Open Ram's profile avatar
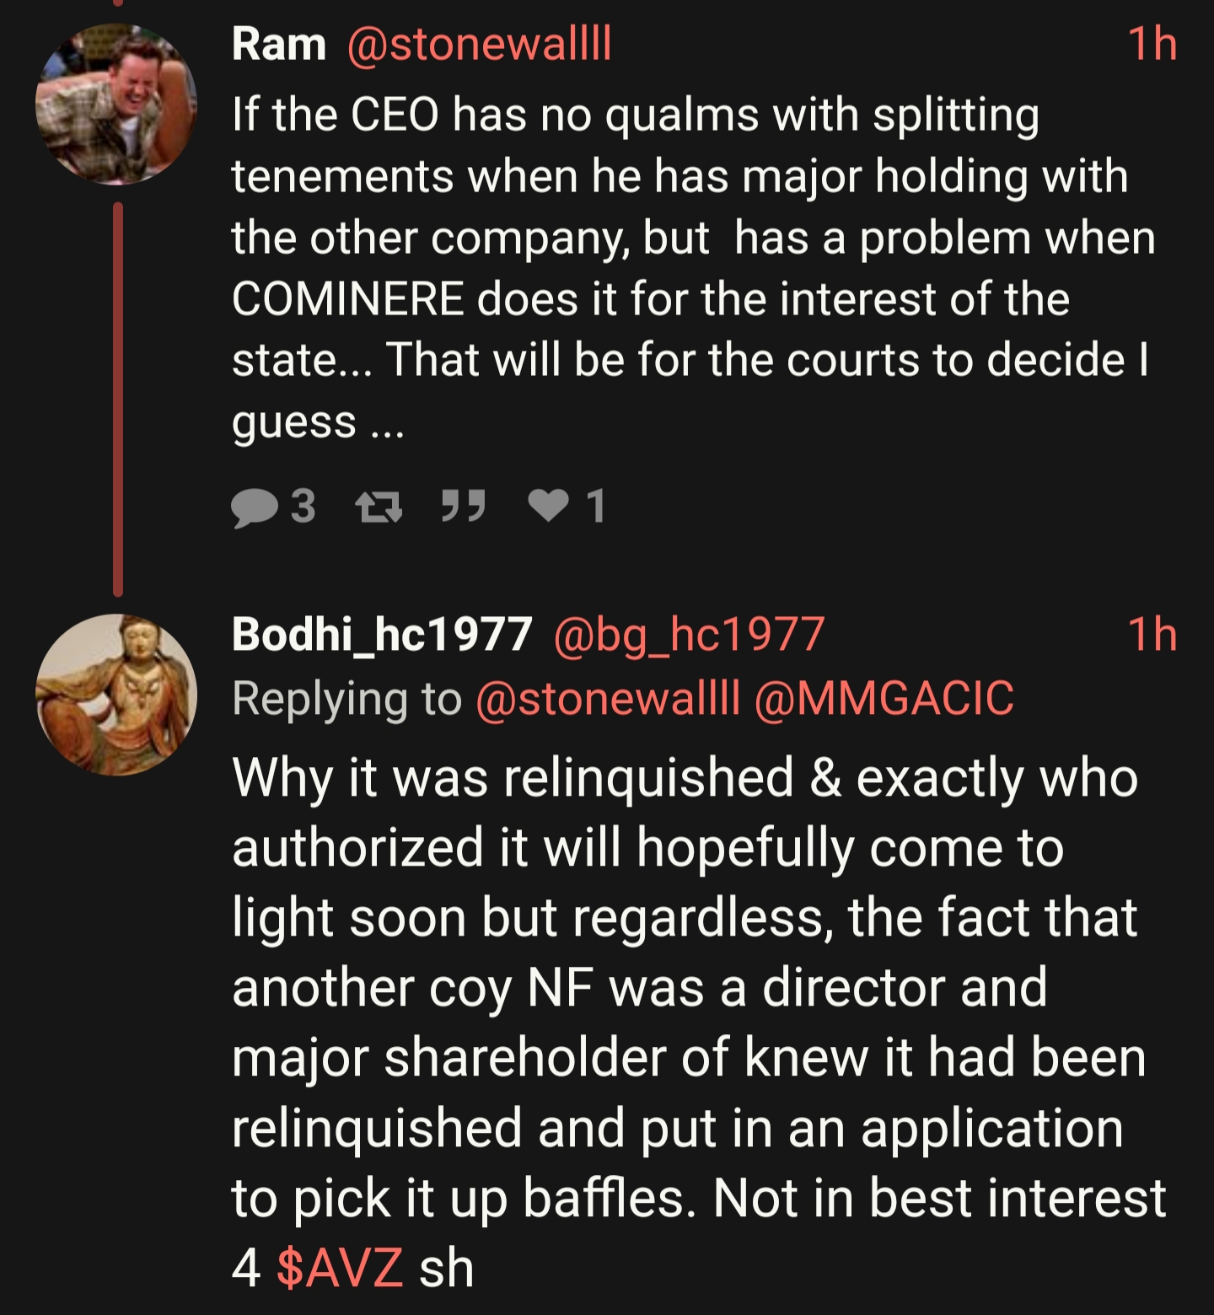The height and width of the screenshot is (1315, 1214). (116, 104)
